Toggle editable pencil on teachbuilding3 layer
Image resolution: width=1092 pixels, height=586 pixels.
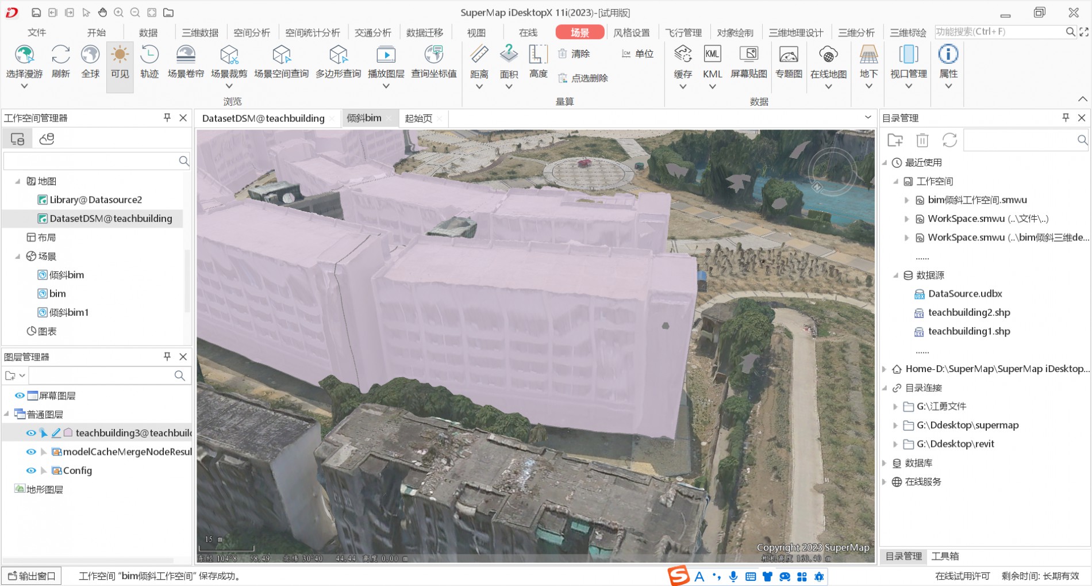click(56, 433)
